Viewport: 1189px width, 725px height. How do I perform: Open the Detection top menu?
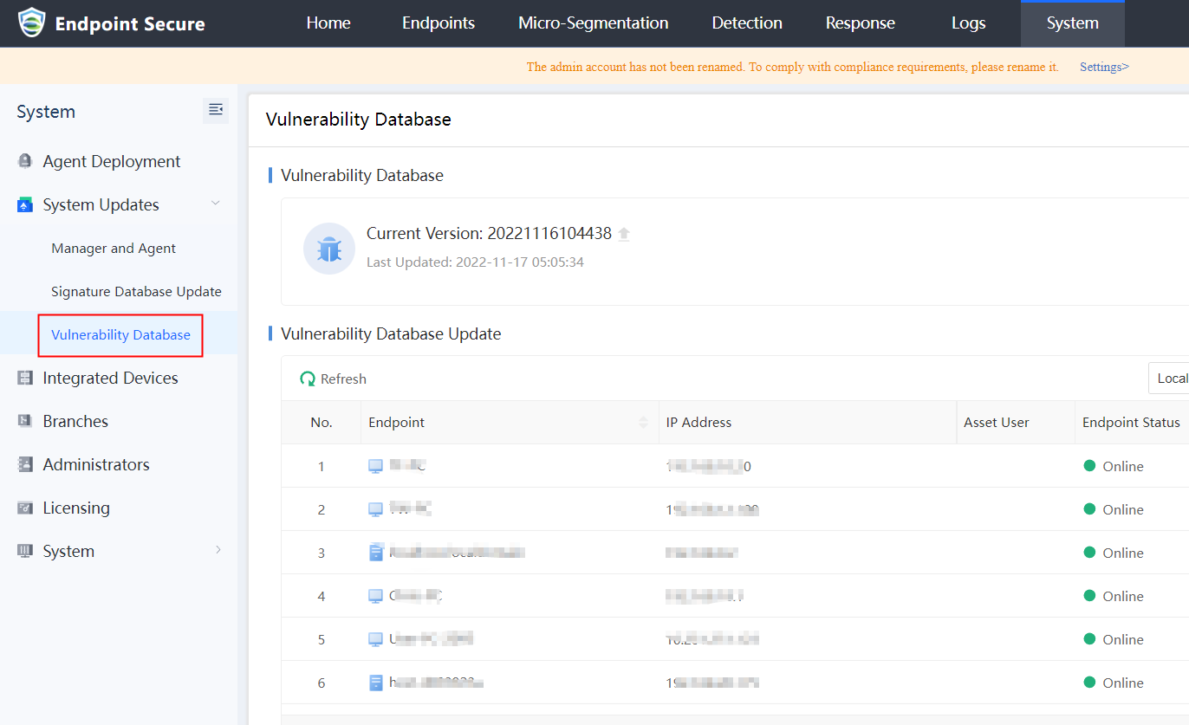coord(747,23)
